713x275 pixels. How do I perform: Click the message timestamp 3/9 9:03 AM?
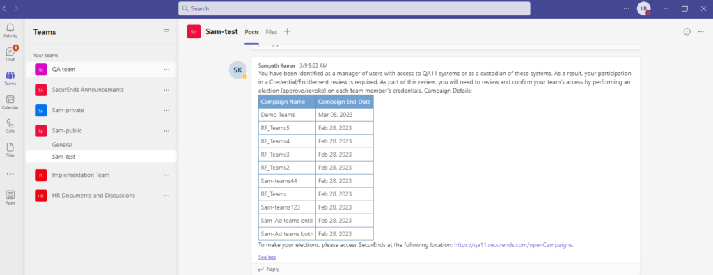tap(313, 65)
